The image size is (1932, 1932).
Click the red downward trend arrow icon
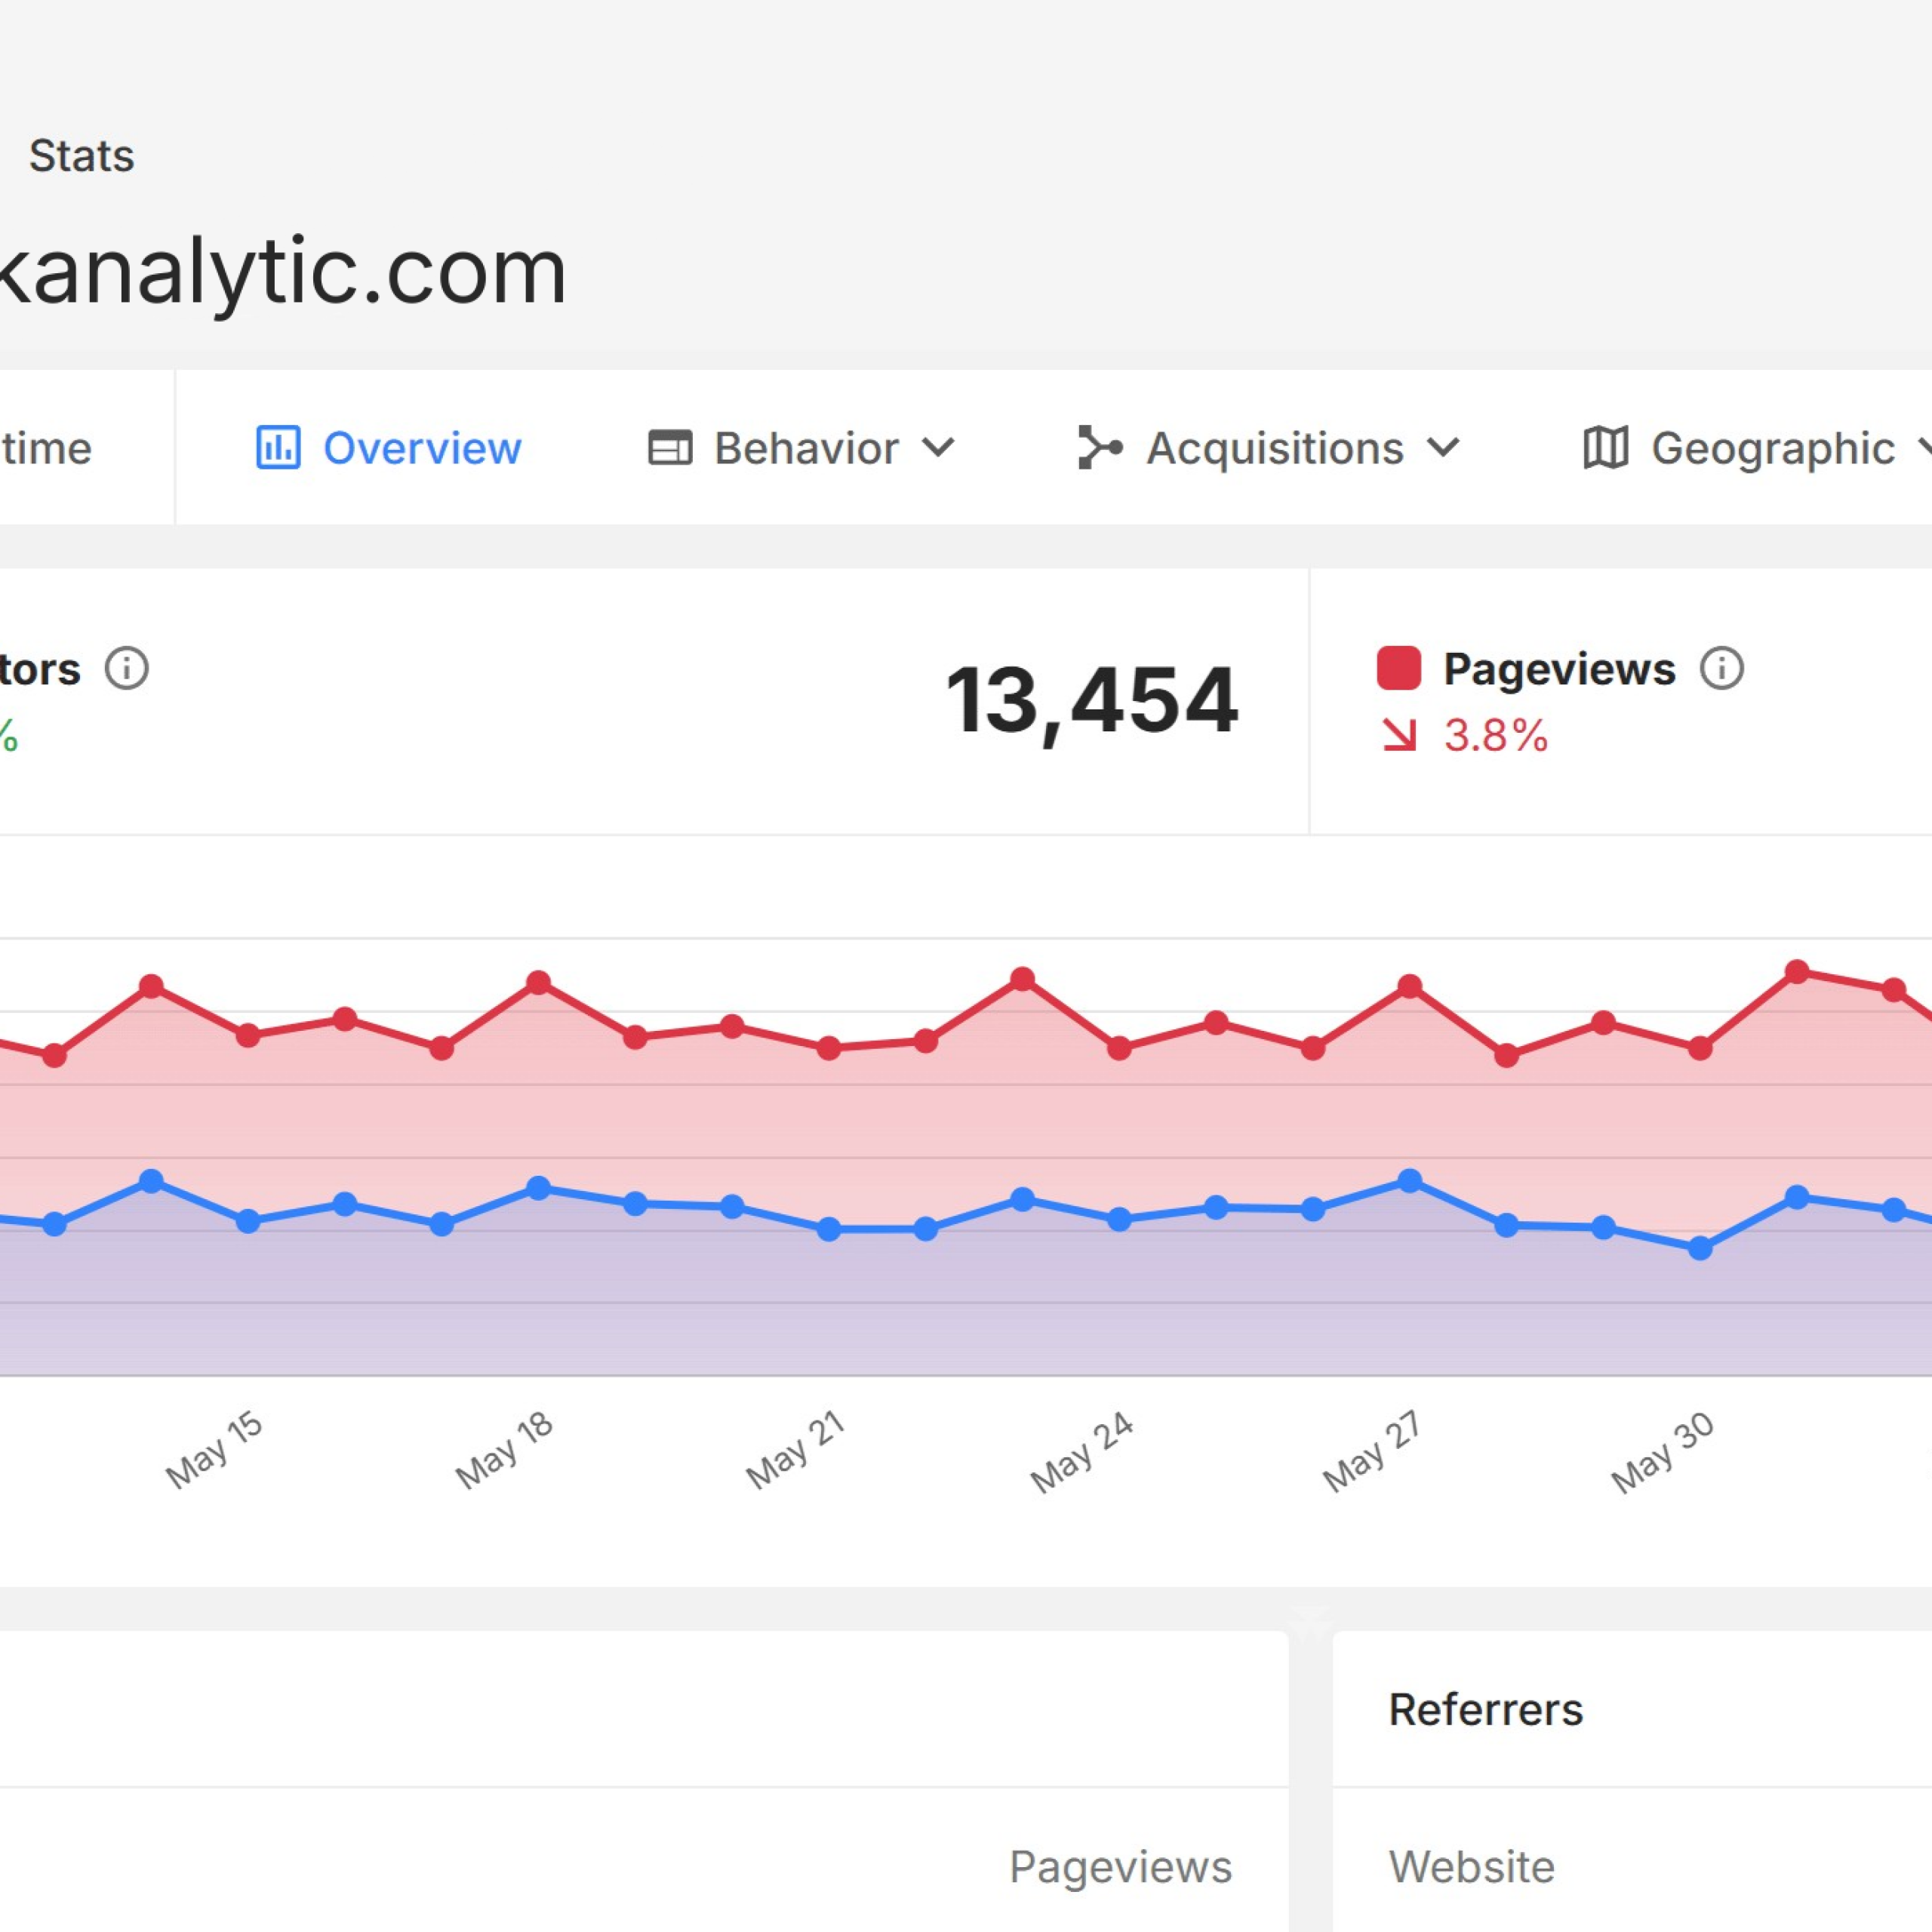pos(1399,735)
